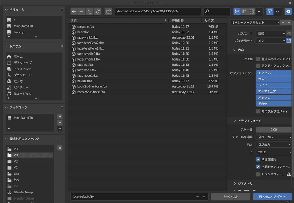The width and height of the screenshot is (294, 203).
Task: Open filter settings dropdown arrow
Action: coord(277,11)
